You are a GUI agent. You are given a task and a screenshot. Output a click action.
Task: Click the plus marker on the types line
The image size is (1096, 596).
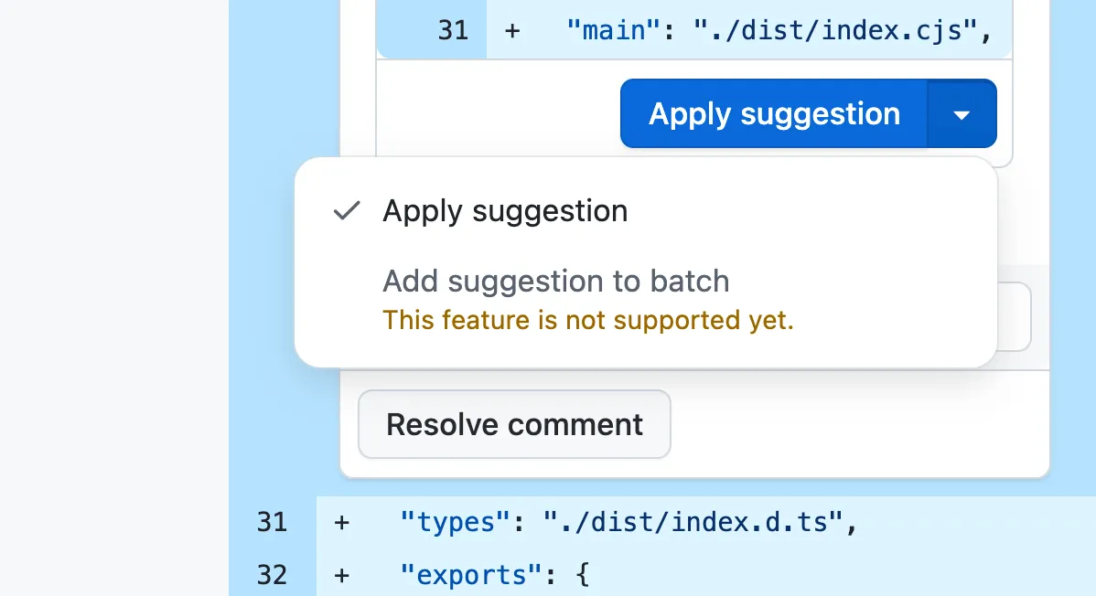341,522
